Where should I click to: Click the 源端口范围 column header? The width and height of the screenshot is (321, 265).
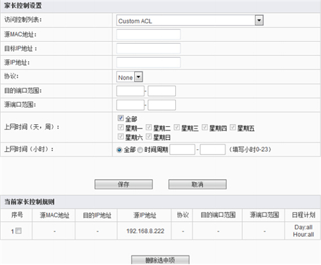[265, 215]
